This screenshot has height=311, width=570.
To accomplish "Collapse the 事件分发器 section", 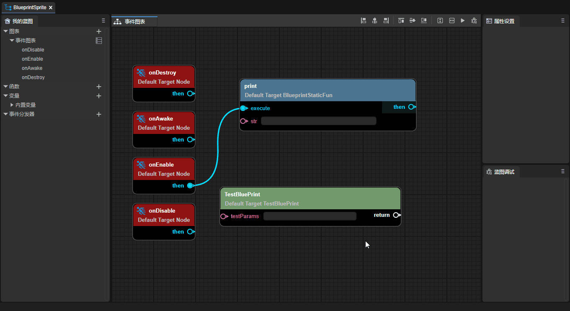I will 5,114.
